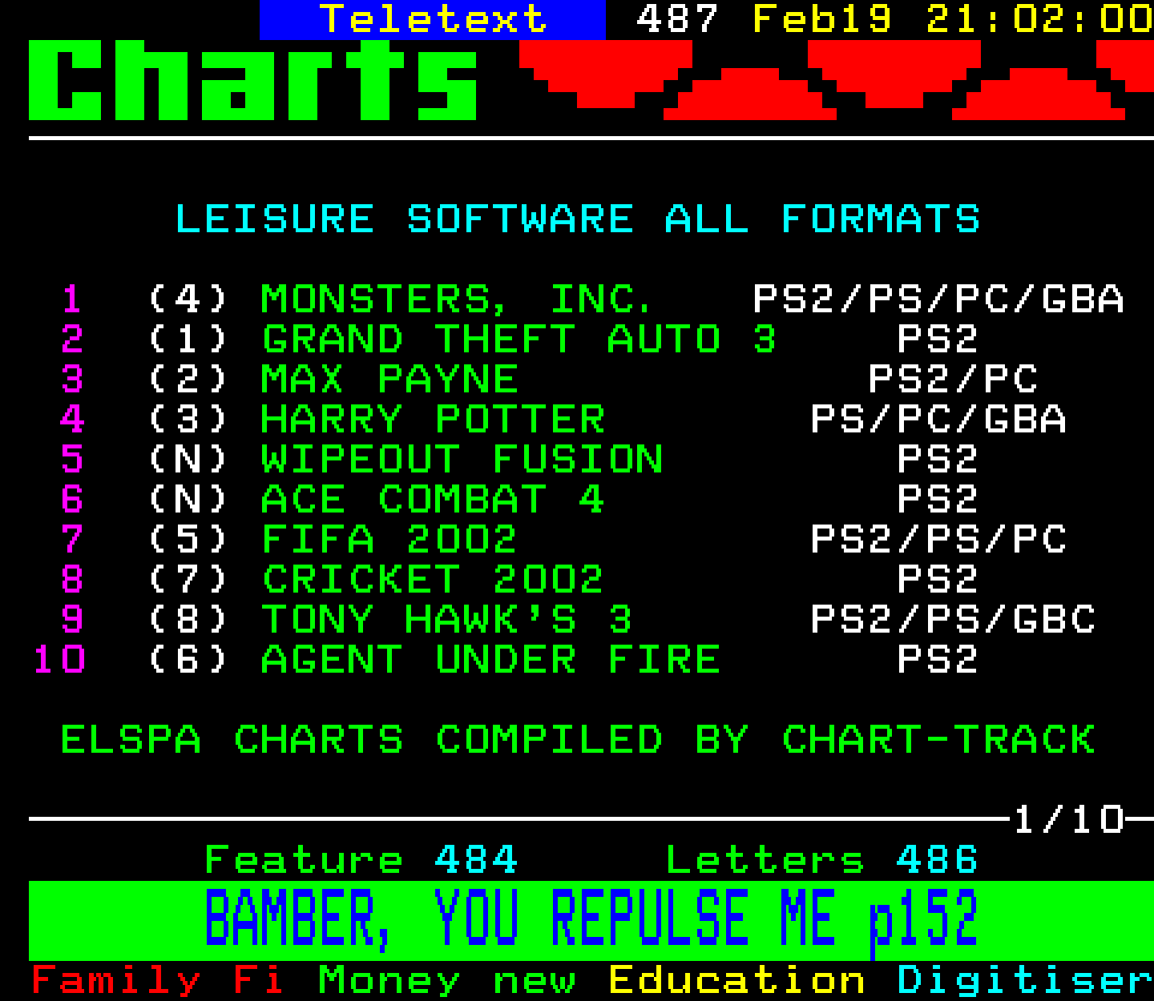Click the 21:02:00 clock

coord(1039,19)
